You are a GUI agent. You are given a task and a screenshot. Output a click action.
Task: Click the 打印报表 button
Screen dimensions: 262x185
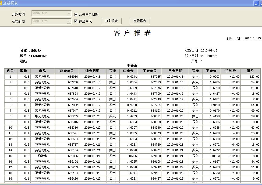(x=112, y=21)
